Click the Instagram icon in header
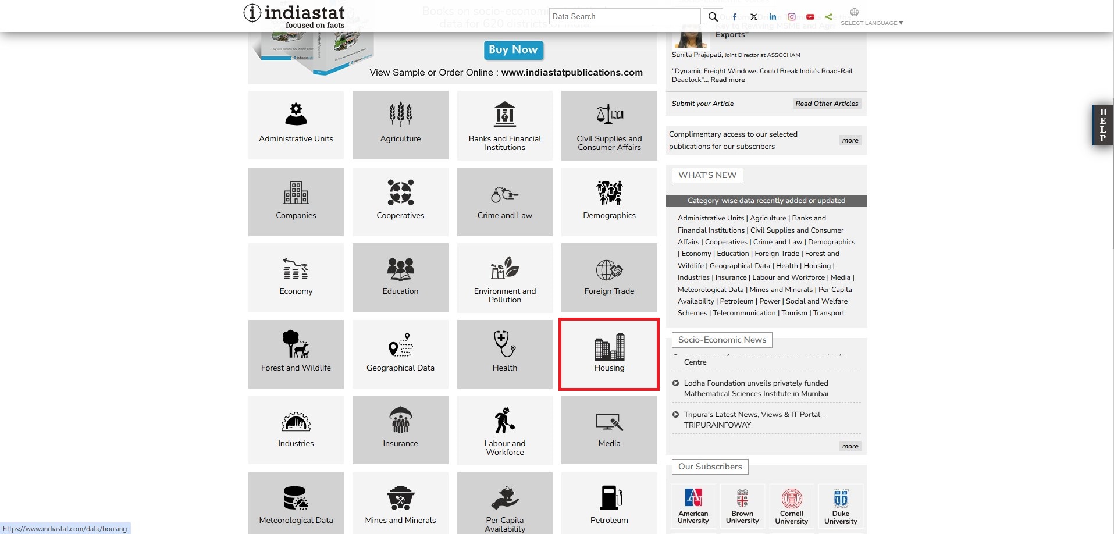Image resolution: width=1114 pixels, height=534 pixels. point(791,17)
